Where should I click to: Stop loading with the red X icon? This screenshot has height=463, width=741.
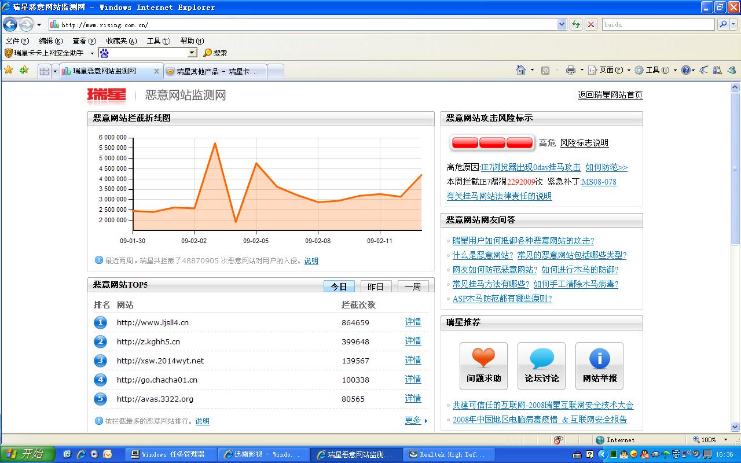point(591,24)
